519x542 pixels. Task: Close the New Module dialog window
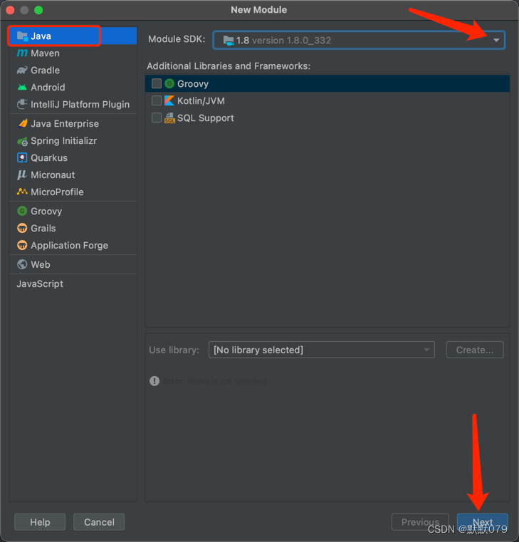tap(11, 10)
